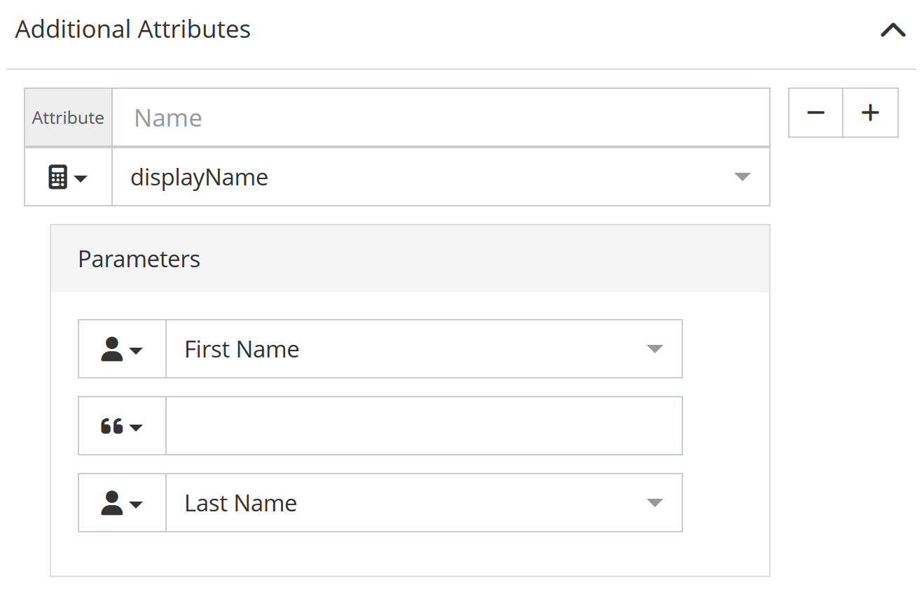Click the calculator expression type icon
The image size is (924, 610).
point(57,178)
